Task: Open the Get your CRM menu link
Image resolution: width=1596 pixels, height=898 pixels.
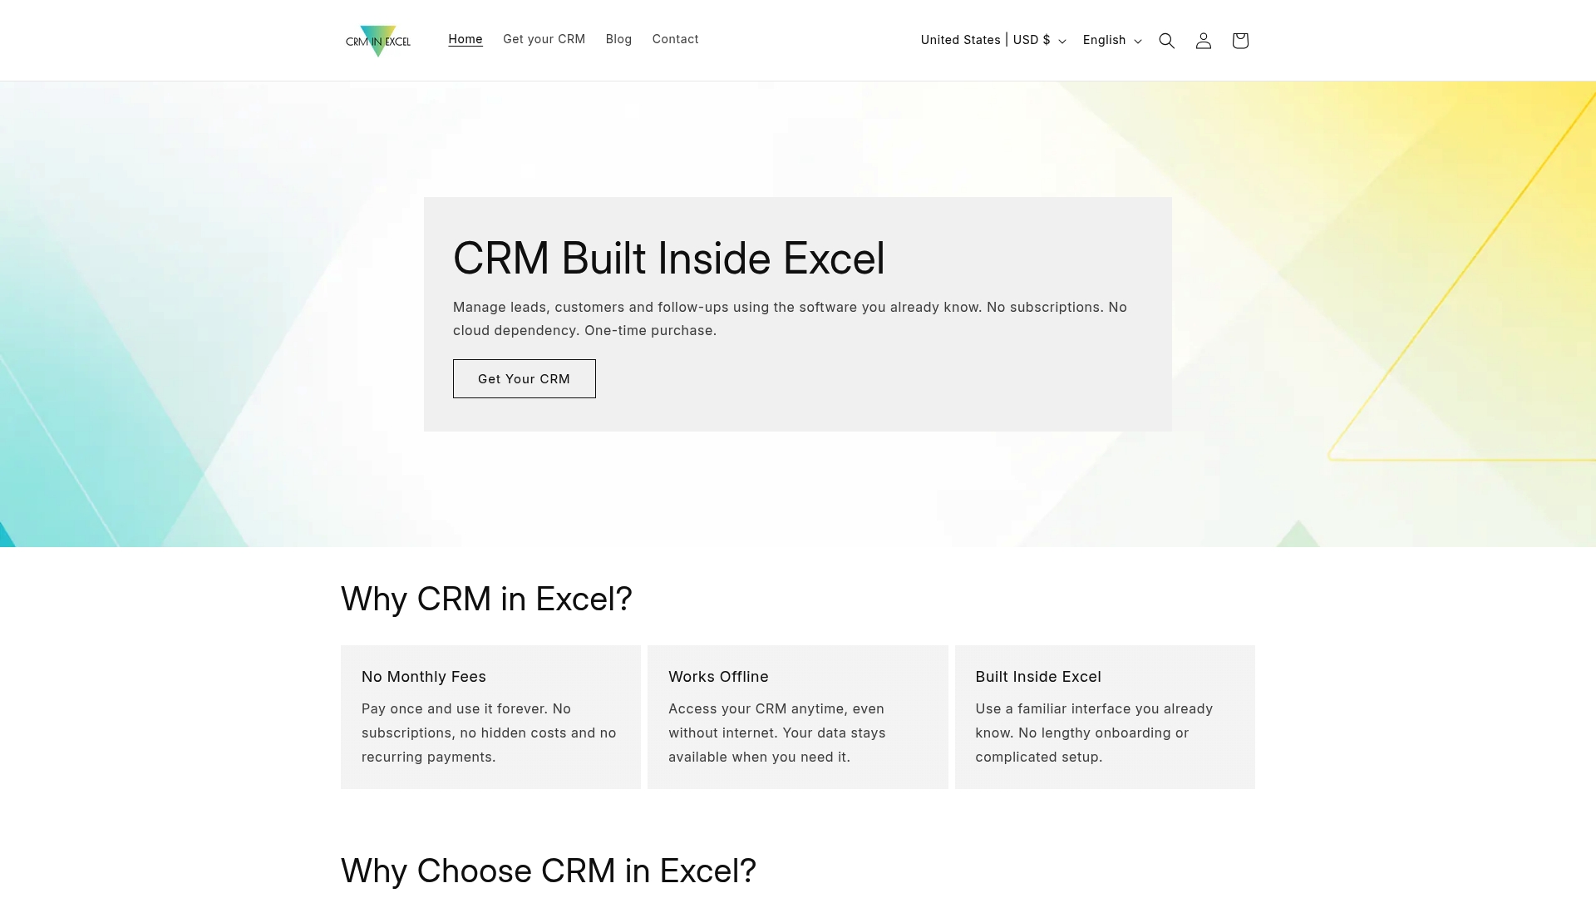Action: point(544,39)
